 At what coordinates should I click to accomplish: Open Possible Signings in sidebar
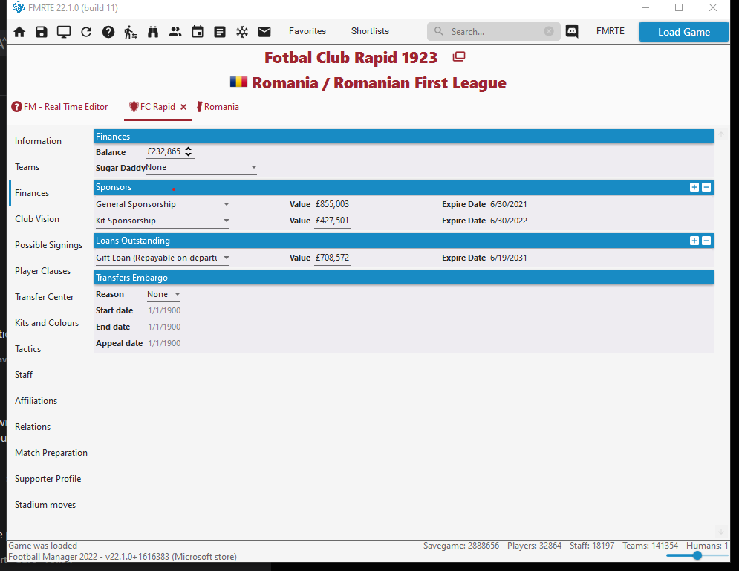click(x=48, y=245)
